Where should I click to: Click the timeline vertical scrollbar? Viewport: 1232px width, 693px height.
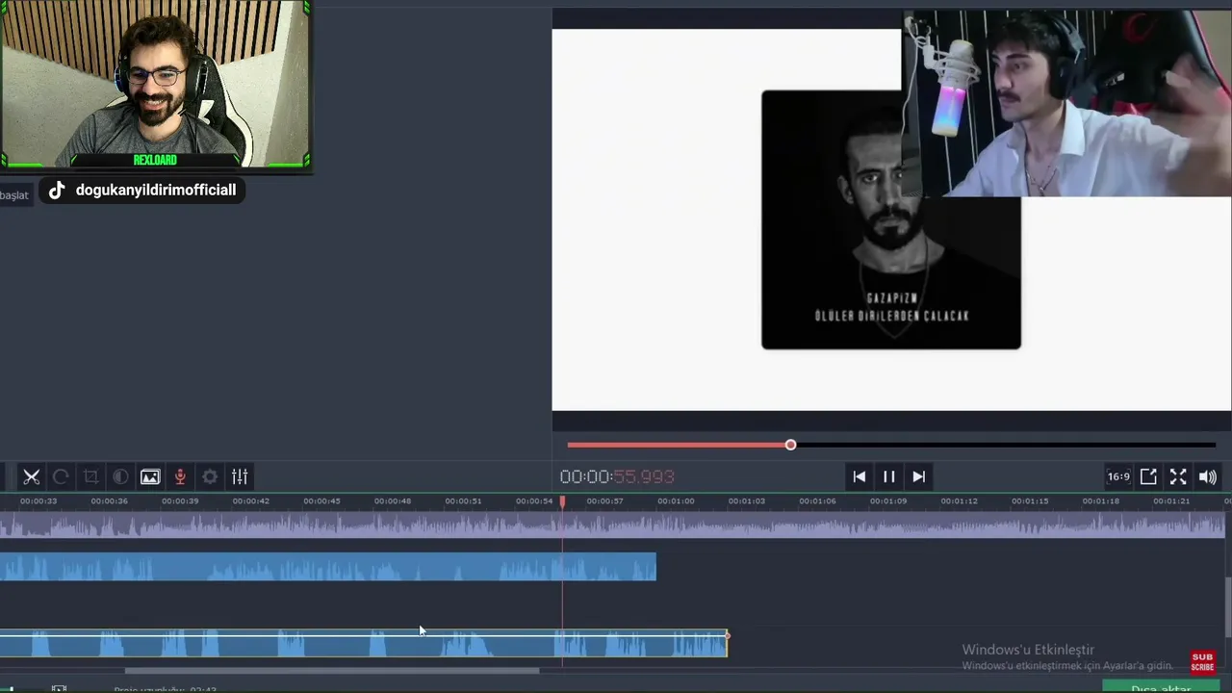point(1228,606)
